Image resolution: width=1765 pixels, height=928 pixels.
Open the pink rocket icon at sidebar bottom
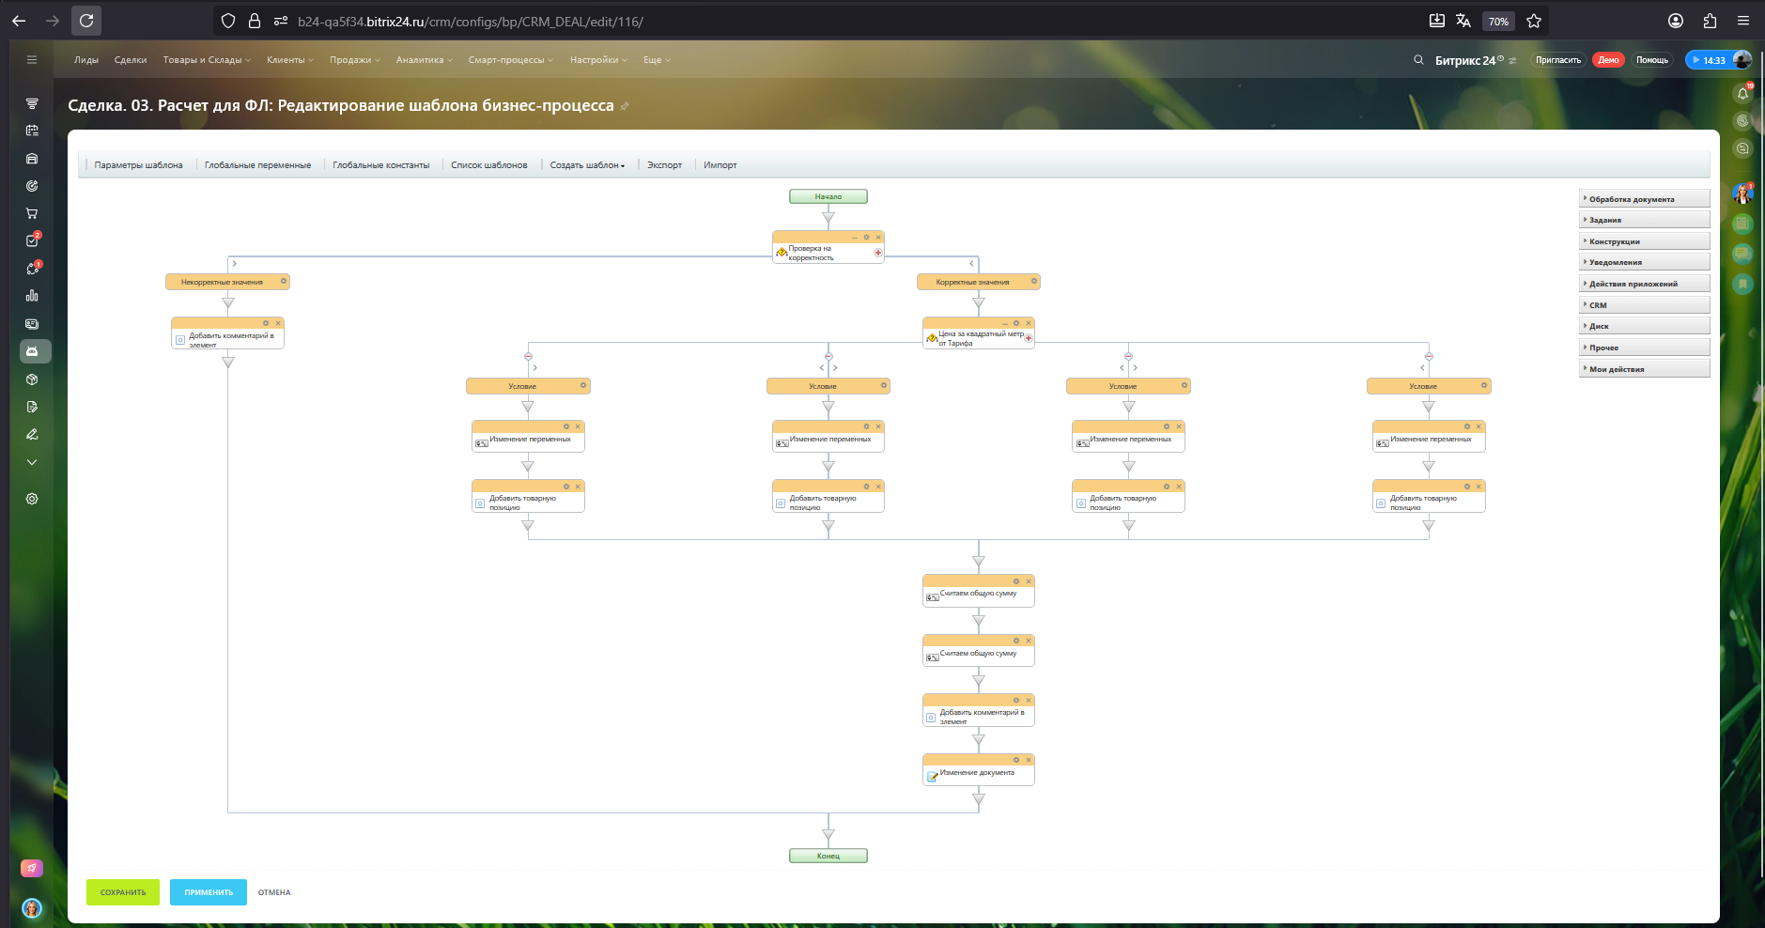pos(32,869)
